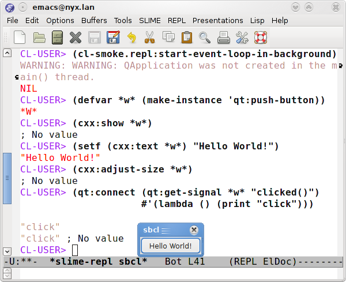Cut selection using the scissors icon
Screen dimensions: 346x282
[150, 38]
